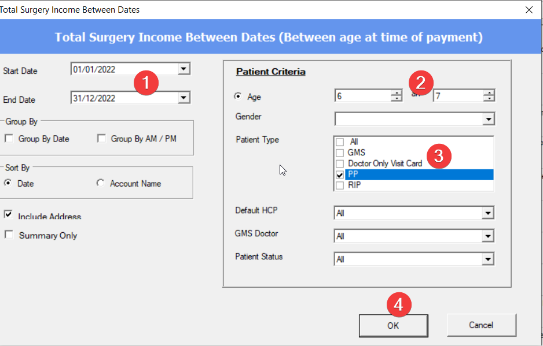Click the Cancel button
The height and width of the screenshot is (346, 543).
[481, 325]
